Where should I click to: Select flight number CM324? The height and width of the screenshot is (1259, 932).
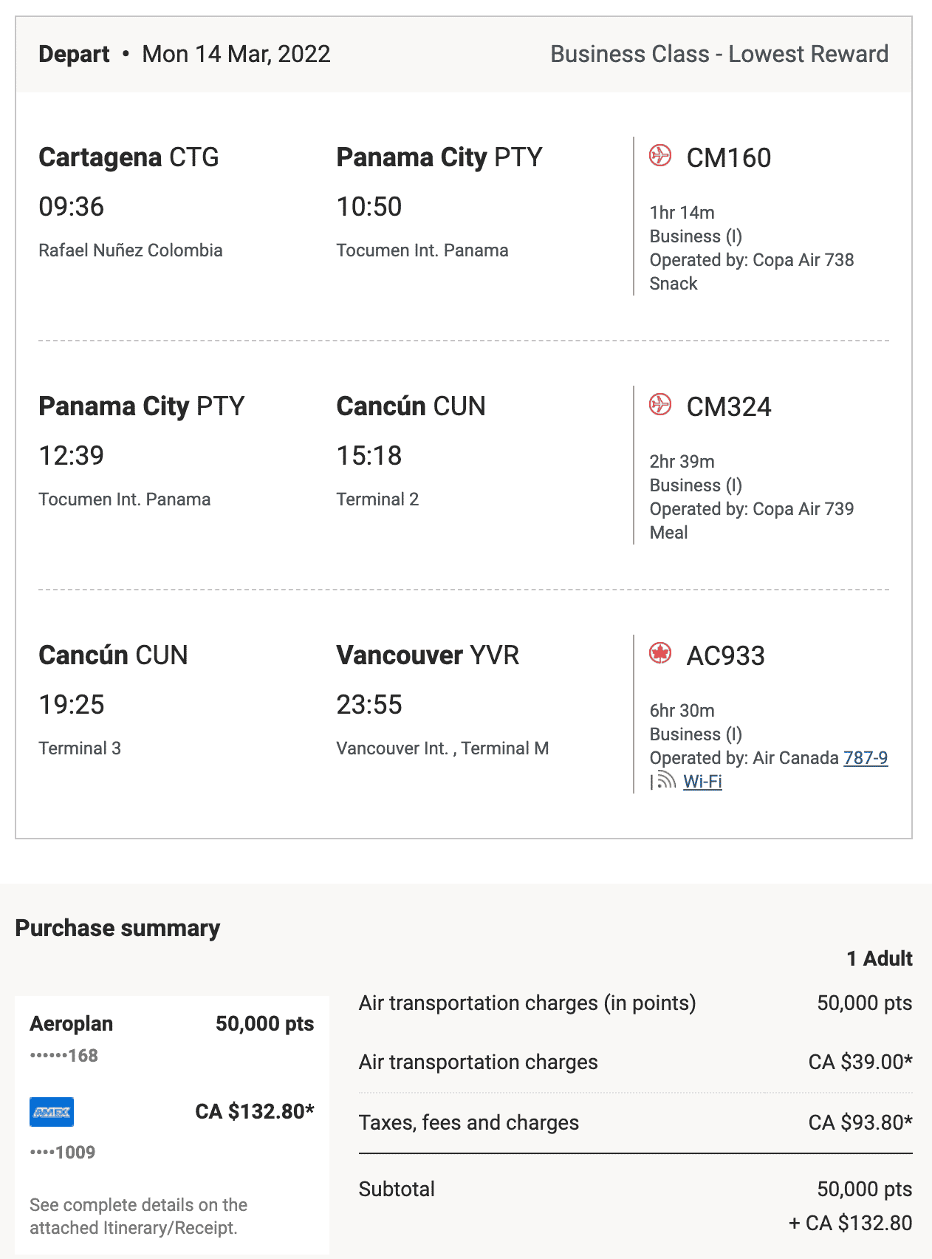click(x=729, y=407)
